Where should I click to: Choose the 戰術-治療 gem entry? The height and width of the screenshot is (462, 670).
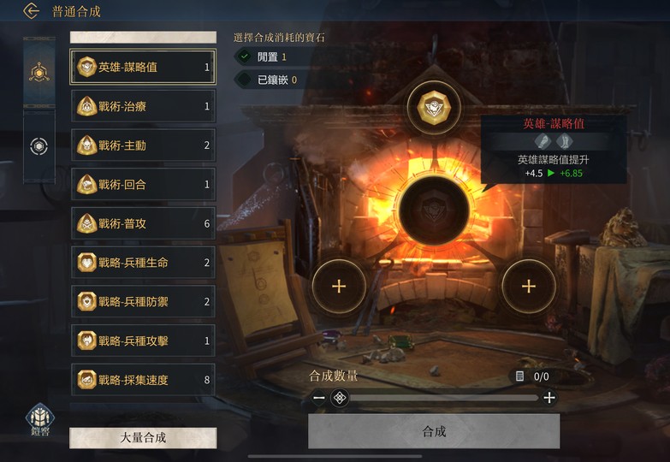(143, 106)
